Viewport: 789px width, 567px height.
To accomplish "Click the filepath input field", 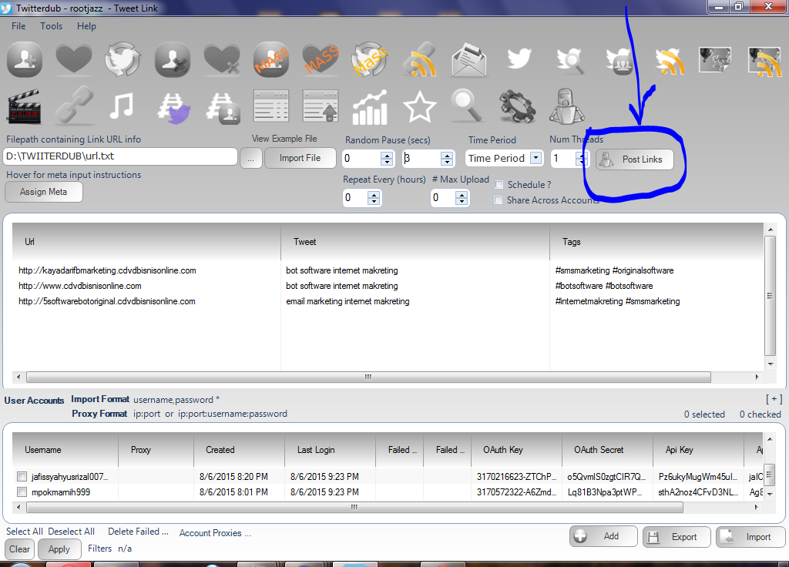I will point(120,156).
